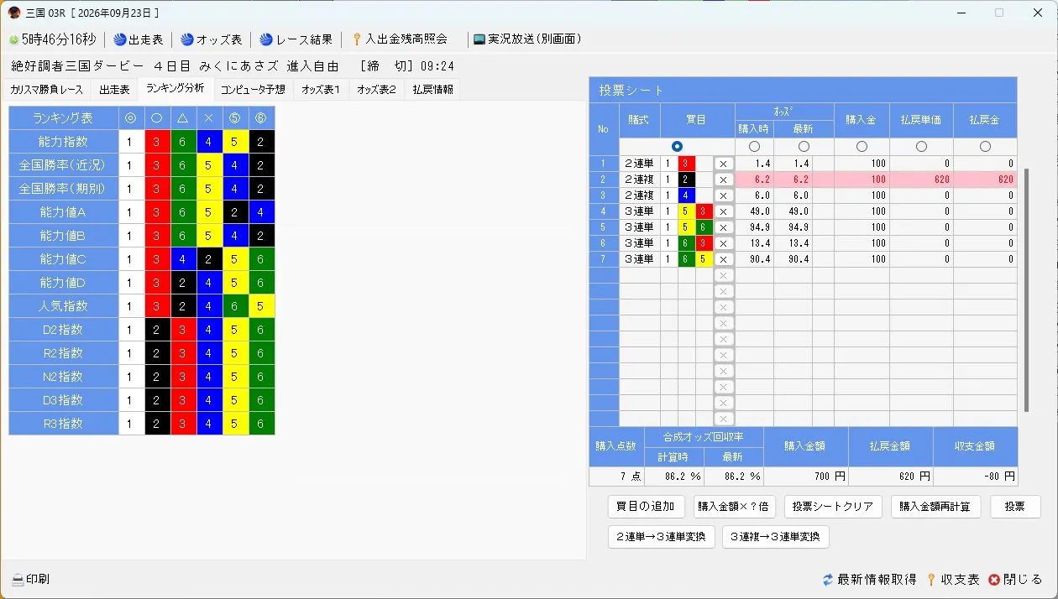The height and width of the screenshot is (599, 1058).
Task: Click the 投票シート vertical scrollbar
Action: click(x=1026, y=289)
